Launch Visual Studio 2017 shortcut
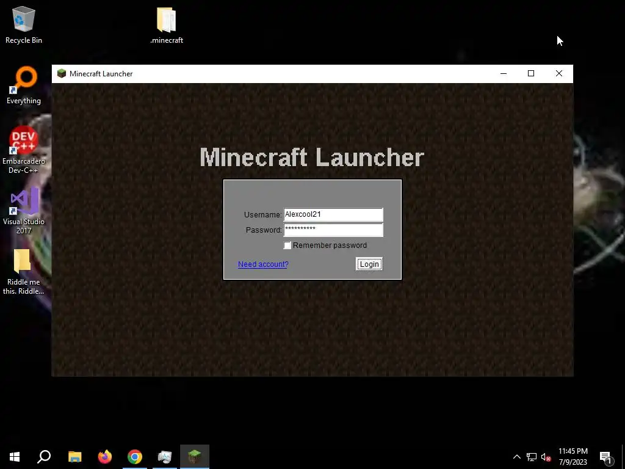 [24, 211]
